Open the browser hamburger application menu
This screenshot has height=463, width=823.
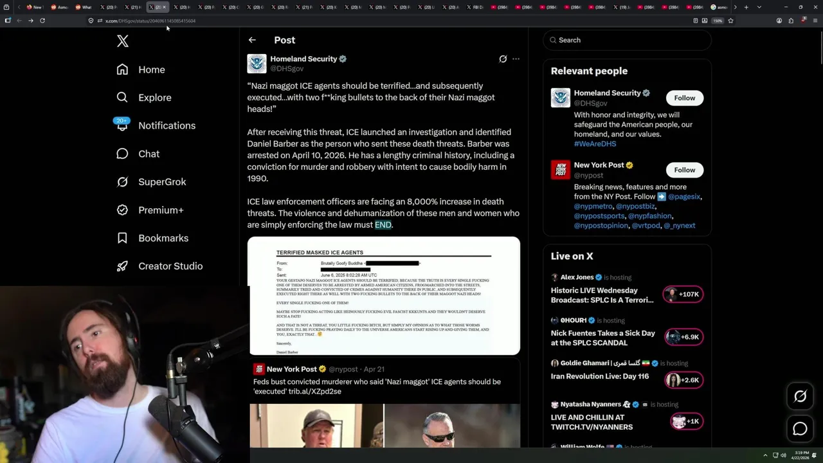pyautogui.click(x=815, y=21)
